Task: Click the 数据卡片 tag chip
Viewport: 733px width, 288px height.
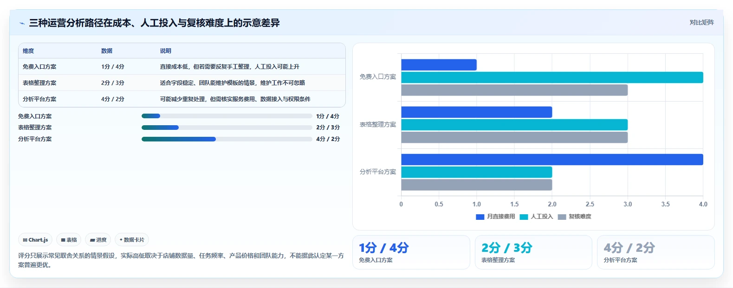Action: click(132, 240)
